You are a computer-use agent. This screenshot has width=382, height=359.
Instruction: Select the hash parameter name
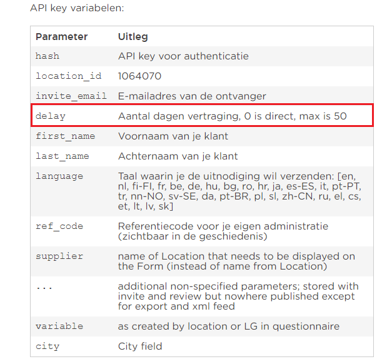48,56
